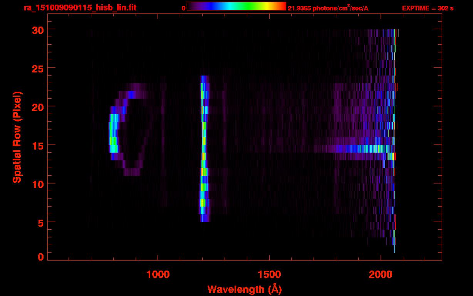
Task: Click the 1500 wavelength tick label
Action: (269, 274)
